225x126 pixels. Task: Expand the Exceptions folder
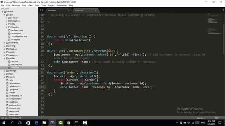click(6, 21)
